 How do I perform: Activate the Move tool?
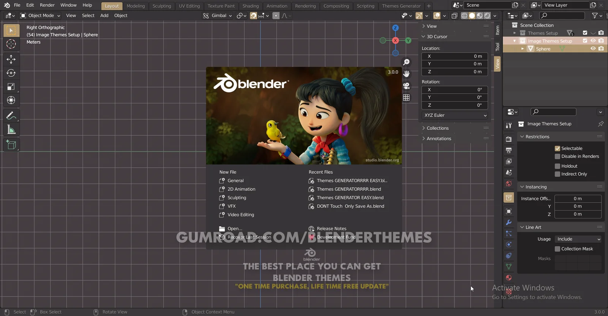[x=11, y=59]
